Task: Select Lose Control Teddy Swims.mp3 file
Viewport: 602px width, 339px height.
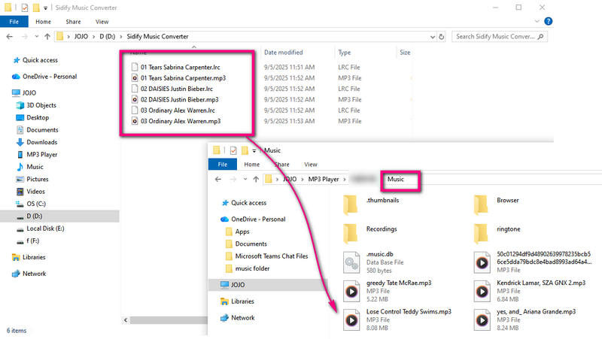Action: 397,319
